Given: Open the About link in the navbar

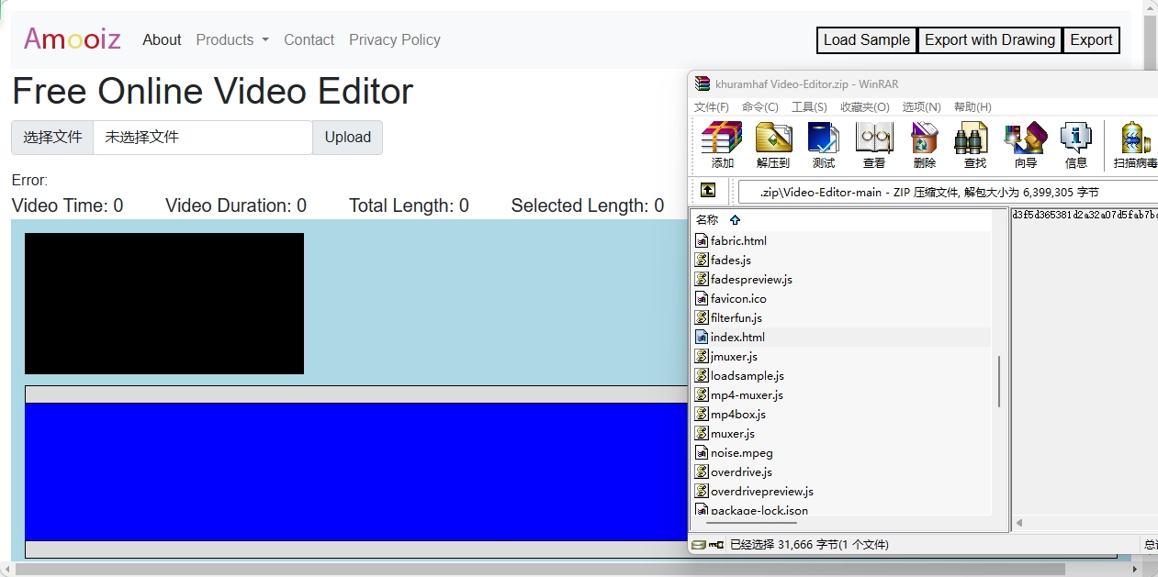Looking at the screenshot, I should [162, 39].
